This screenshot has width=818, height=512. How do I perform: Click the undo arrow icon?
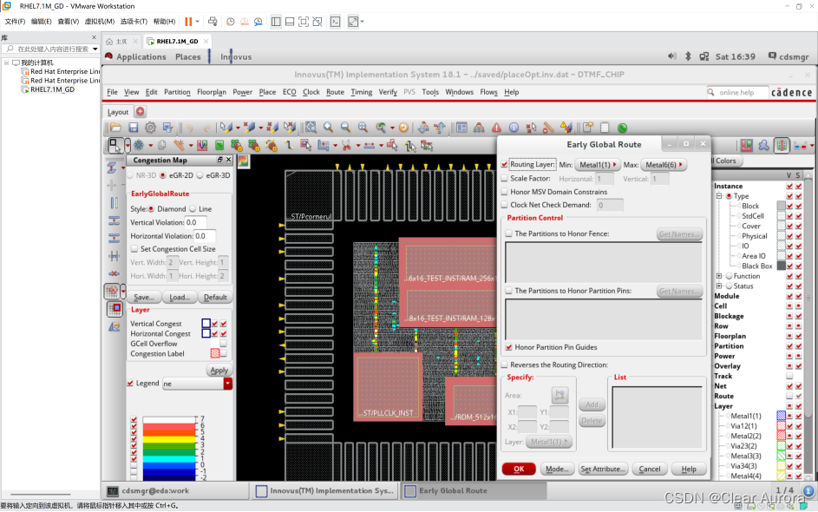190,128
